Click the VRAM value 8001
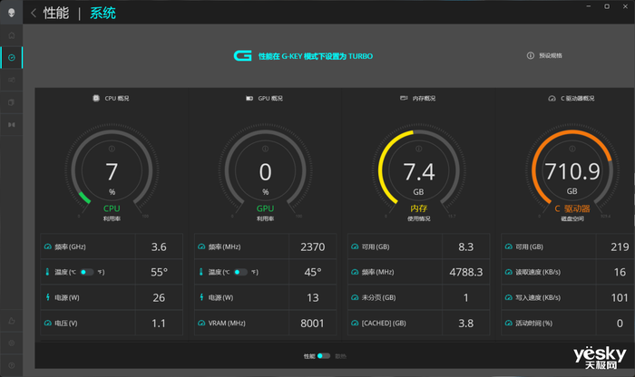This screenshot has height=377, width=635. (312, 324)
